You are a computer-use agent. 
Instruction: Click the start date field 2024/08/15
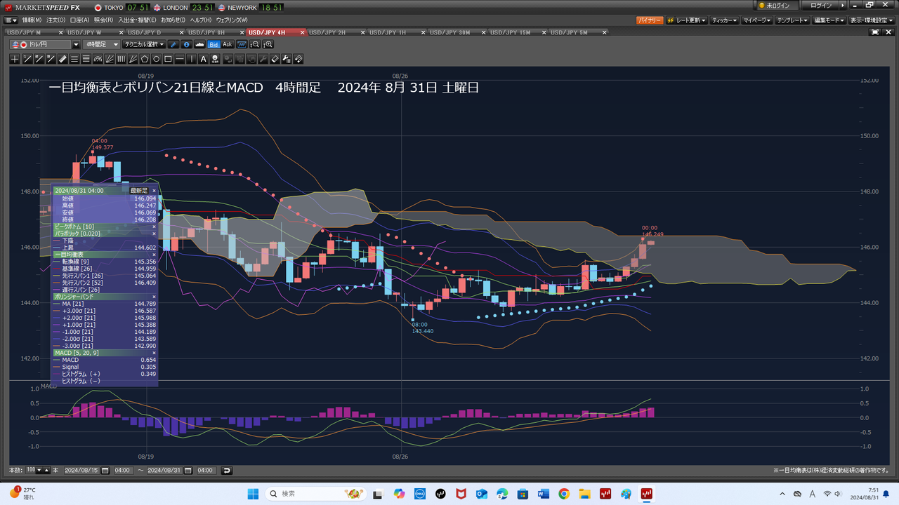tap(82, 470)
